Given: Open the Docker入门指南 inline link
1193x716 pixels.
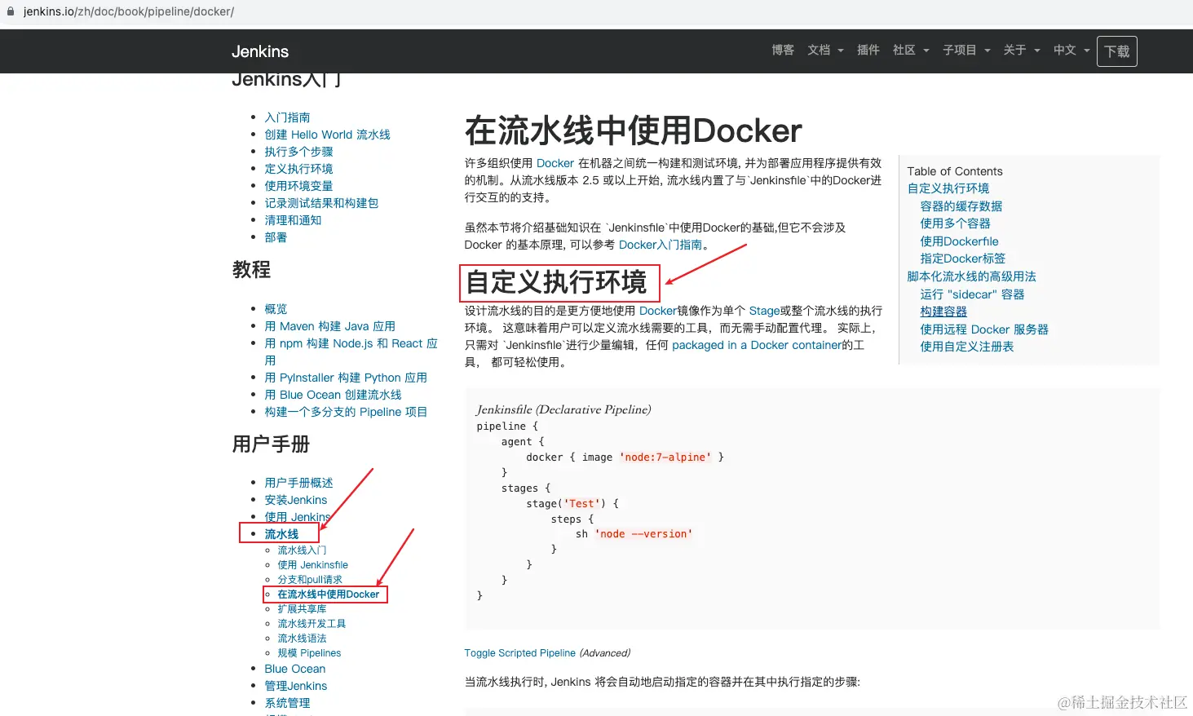Looking at the screenshot, I should 661,245.
